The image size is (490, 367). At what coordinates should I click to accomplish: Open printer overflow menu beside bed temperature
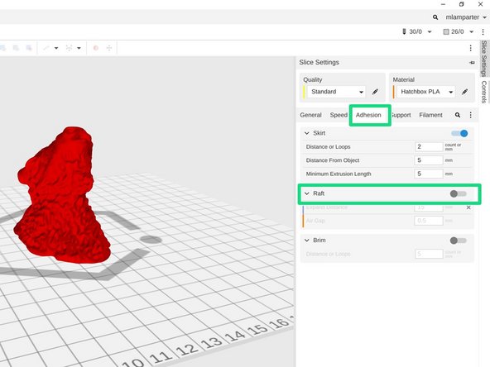[483, 32]
